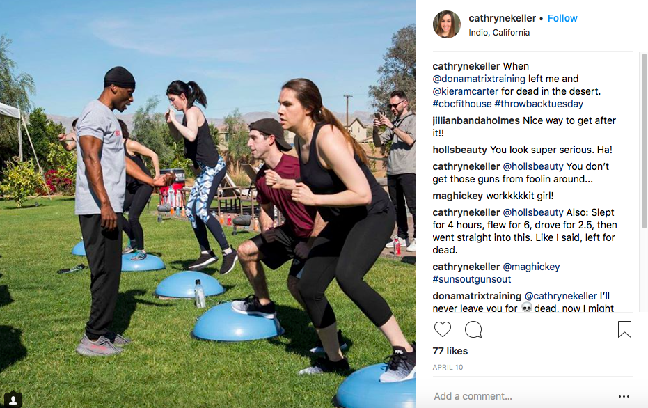Open the Indio, California location link
Viewport: 648px width, 408px height.
click(499, 33)
